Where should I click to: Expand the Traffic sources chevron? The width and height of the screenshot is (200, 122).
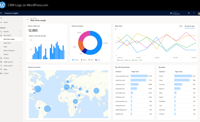(x=20, y=62)
